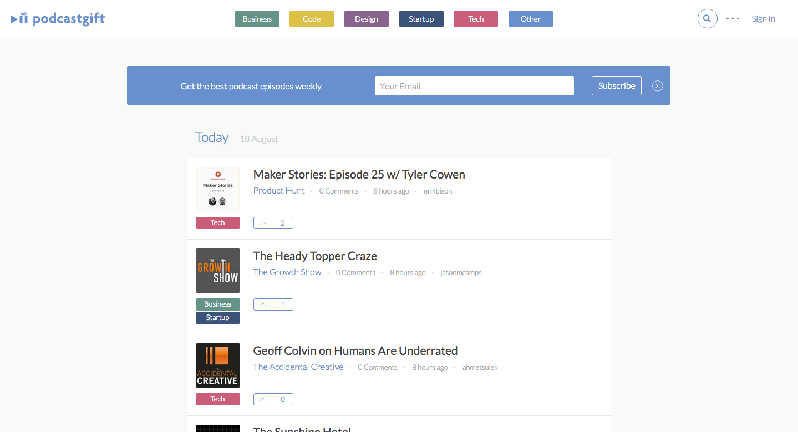The width and height of the screenshot is (798, 432).
Task: Click the Sign In link
Action: [763, 19]
